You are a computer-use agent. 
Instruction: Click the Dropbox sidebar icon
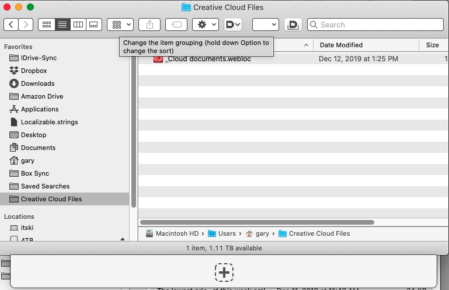pyautogui.click(x=14, y=71)
